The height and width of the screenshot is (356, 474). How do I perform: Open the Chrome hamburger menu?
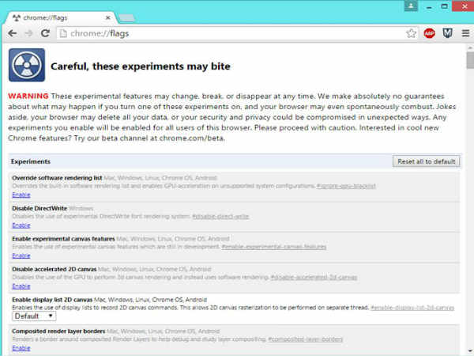click(465, 33)
